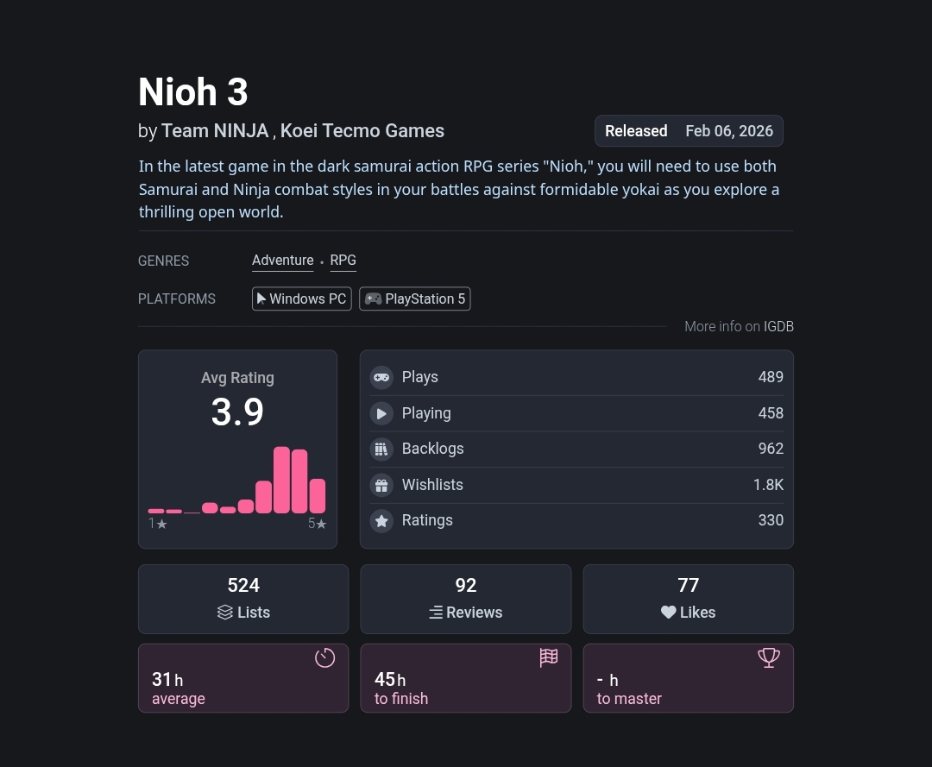Follow the IGDB link

coord(778,327)
